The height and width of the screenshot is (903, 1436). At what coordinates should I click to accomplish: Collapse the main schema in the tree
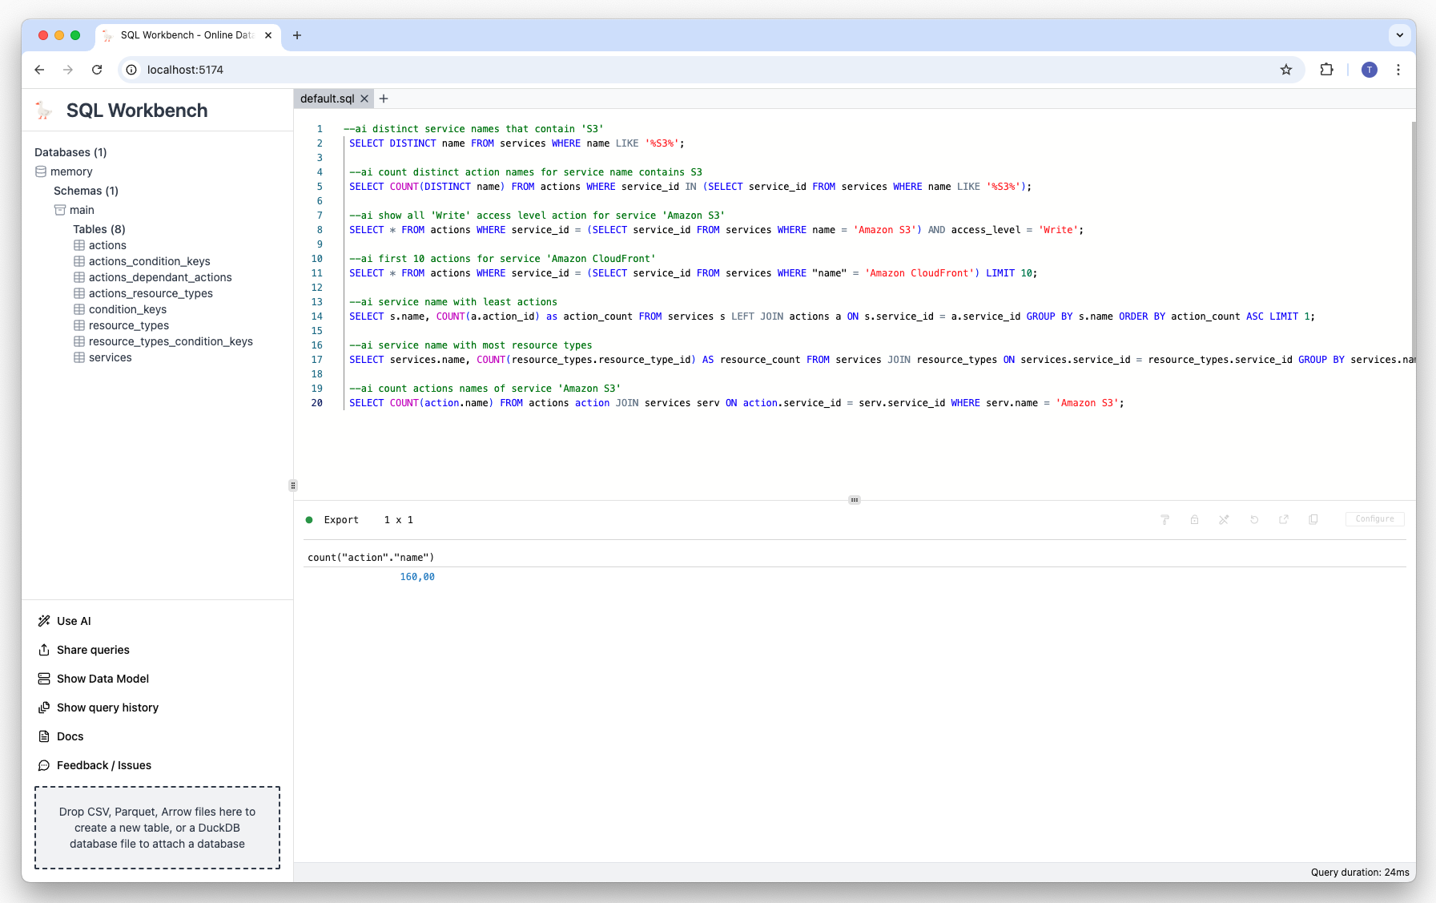[x=82, y=210]
